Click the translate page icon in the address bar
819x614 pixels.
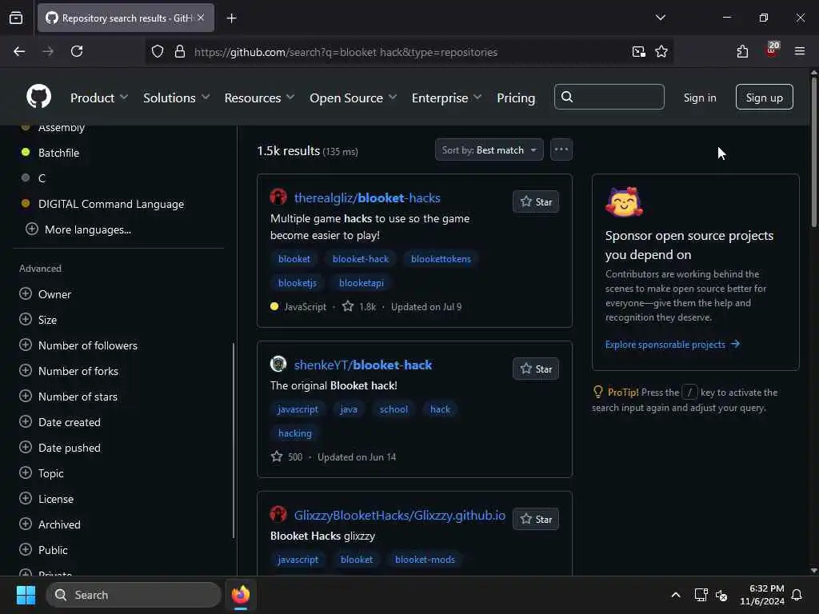point(639,52)
